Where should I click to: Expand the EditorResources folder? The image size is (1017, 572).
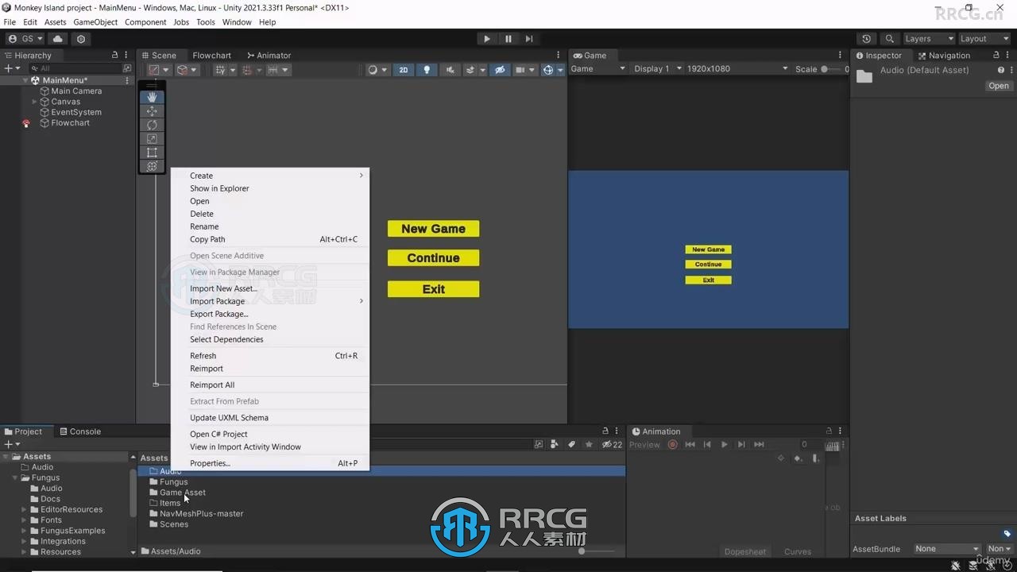tap(25, 509)
